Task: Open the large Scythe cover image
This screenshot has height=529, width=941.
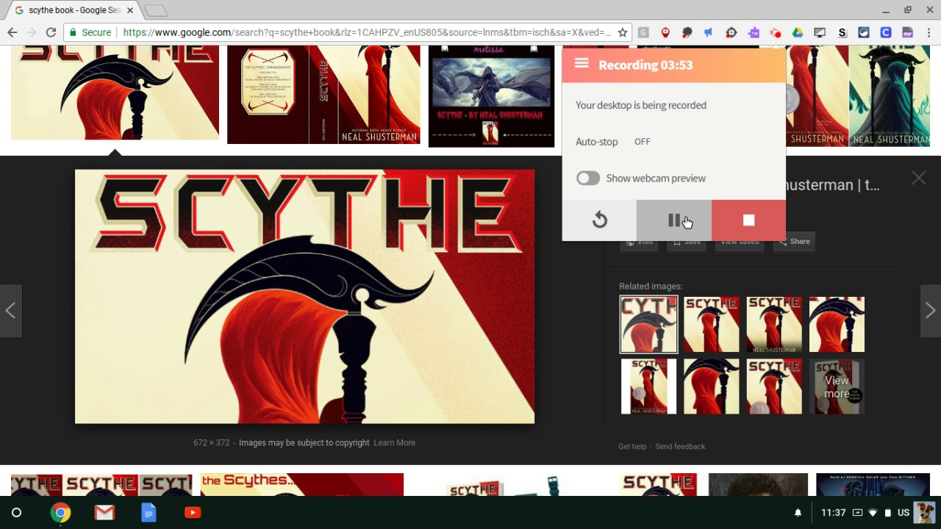Action: pyautogui.click(x=304, y=296)
